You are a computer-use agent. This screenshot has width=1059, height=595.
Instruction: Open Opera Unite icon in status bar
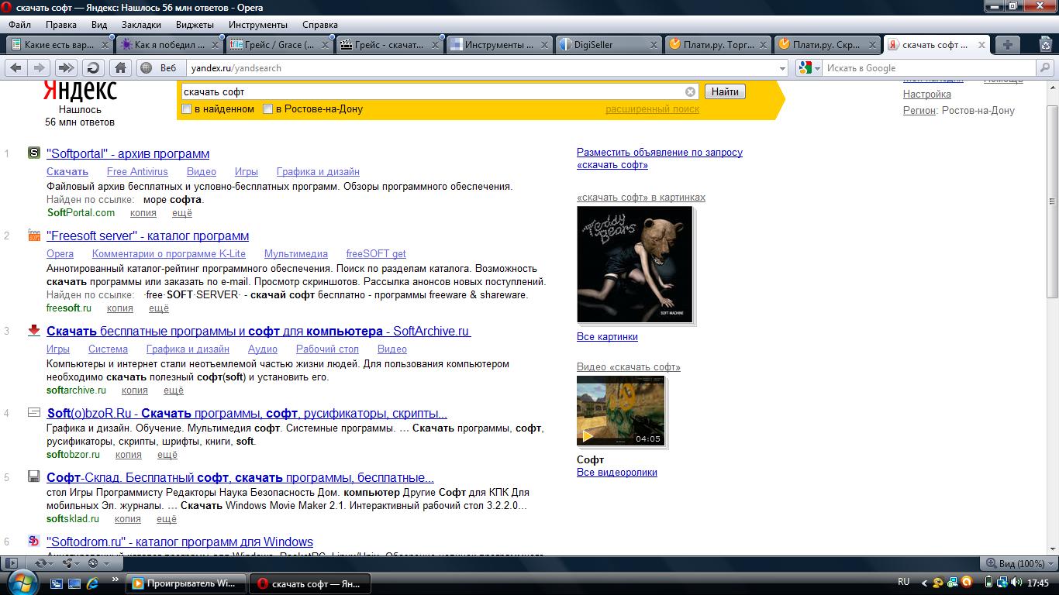click(x=67, y=563)
